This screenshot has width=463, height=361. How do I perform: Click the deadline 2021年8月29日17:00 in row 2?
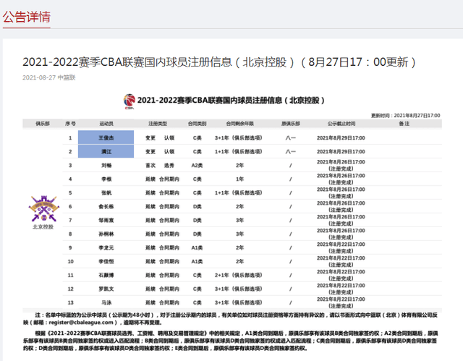tap(341, 151)
